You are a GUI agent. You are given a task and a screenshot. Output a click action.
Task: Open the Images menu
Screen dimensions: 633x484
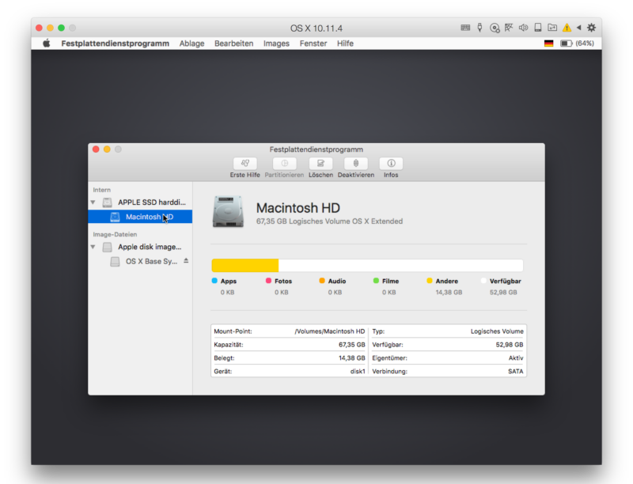(276, 43)
